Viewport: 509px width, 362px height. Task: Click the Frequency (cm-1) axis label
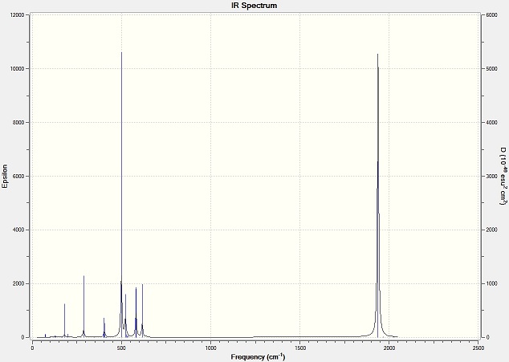click(x=258, y=357)
